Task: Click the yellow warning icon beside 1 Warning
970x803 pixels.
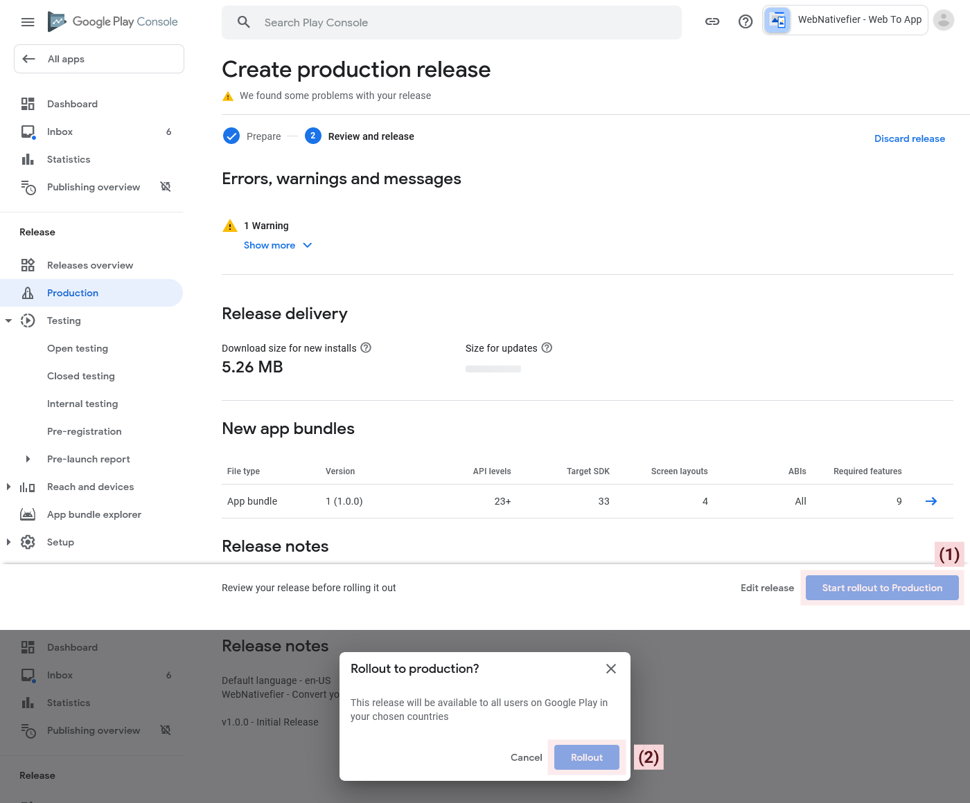Action: tap(230, 226)
